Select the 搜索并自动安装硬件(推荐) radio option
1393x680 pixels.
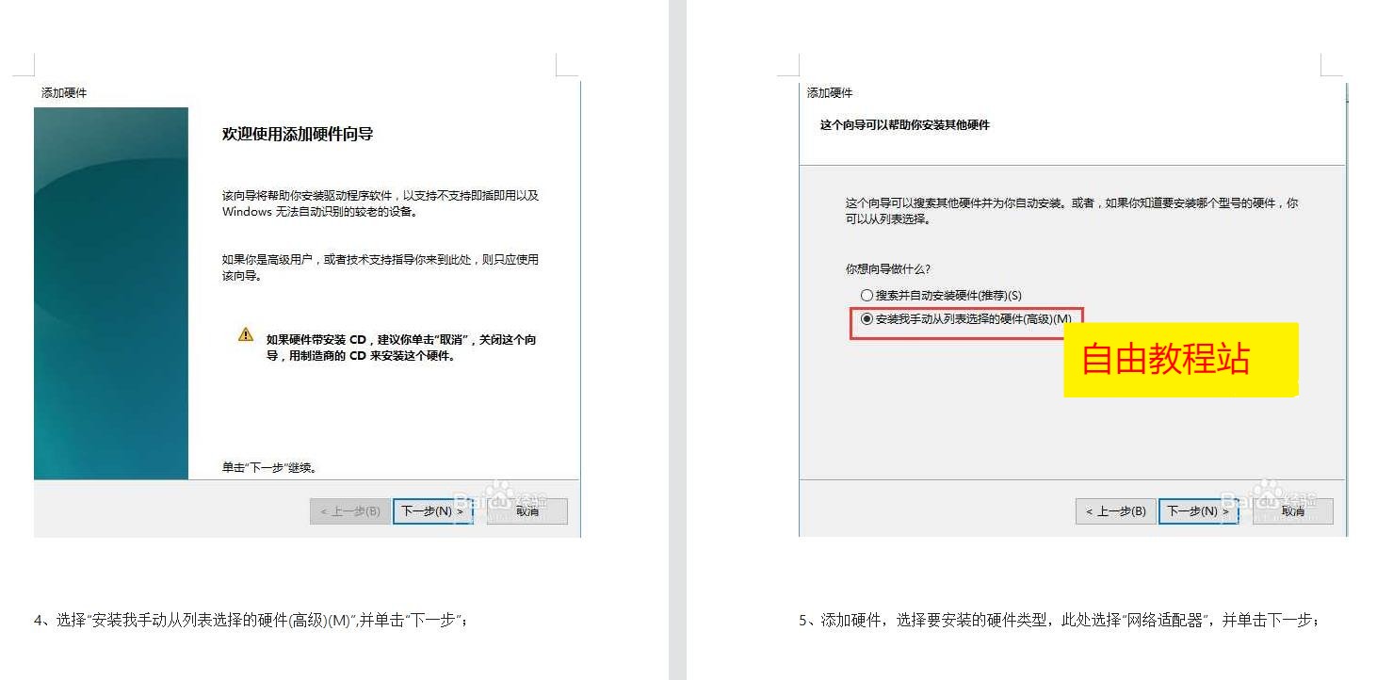pyautogui.click(x=867, y=296)
